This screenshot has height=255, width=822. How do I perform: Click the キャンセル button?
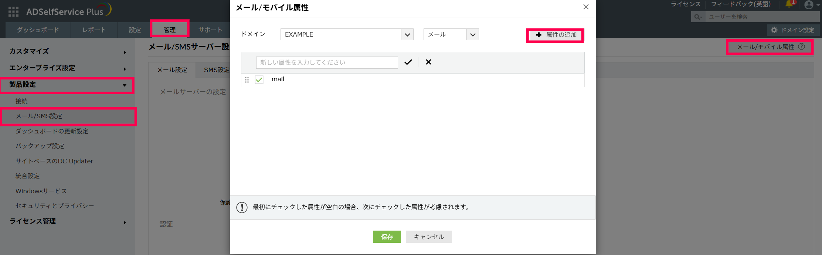[x=429, y=237]
